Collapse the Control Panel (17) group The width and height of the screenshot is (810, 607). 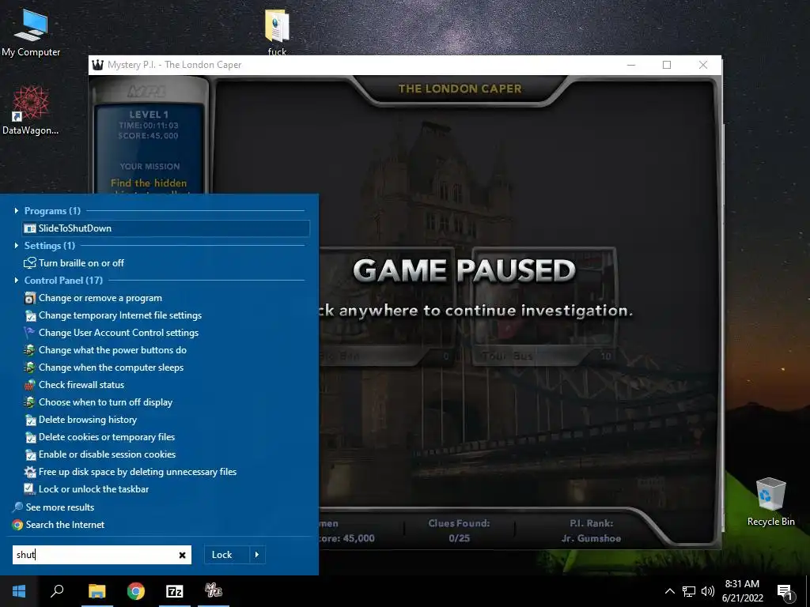(17, 281)
